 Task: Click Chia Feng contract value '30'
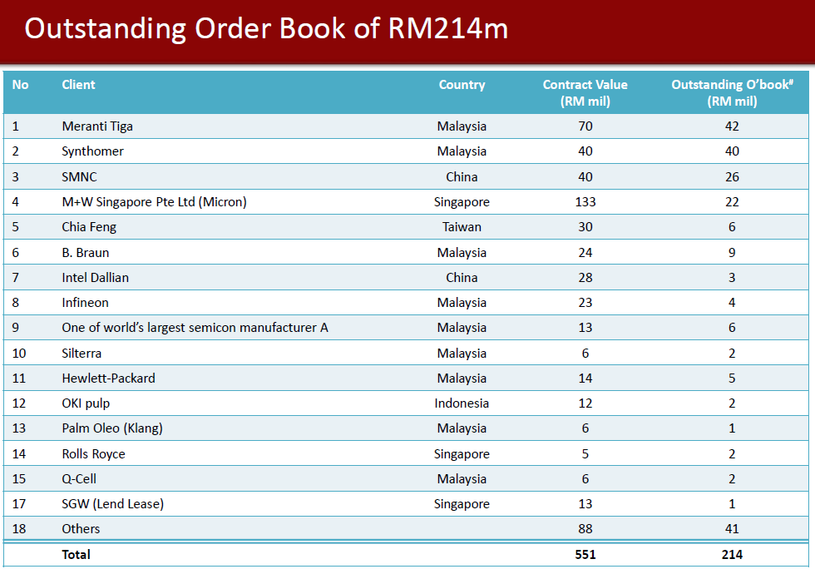click(x=585, y=227)
